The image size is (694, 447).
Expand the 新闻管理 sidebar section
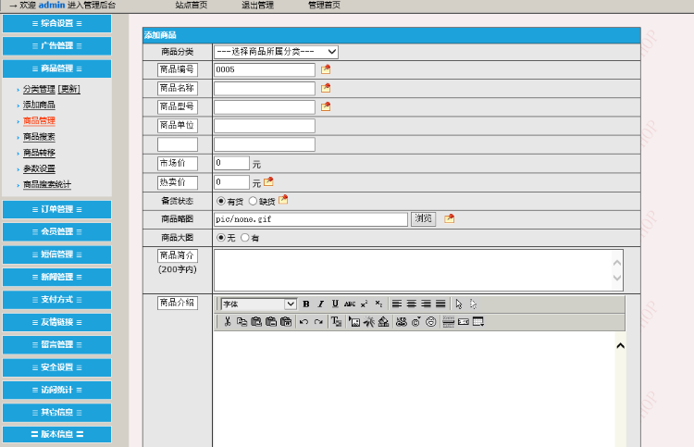56,277
